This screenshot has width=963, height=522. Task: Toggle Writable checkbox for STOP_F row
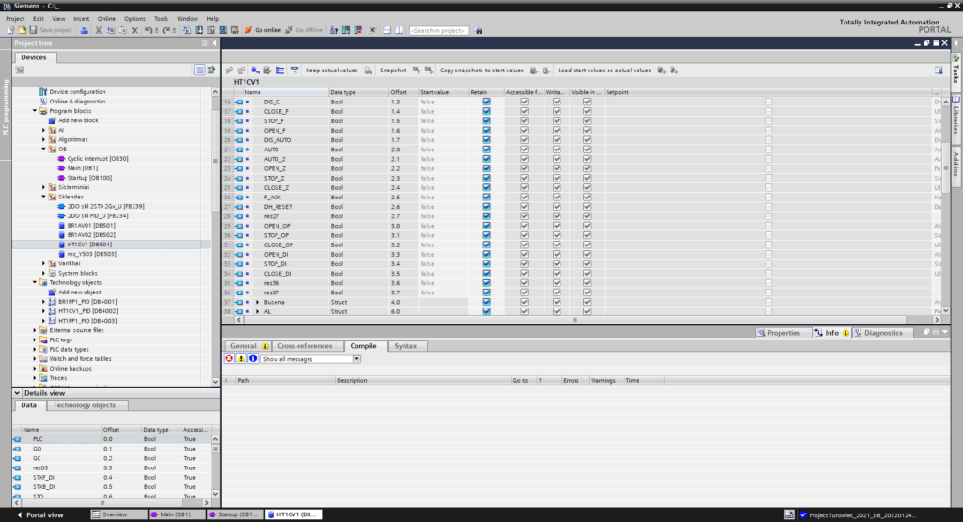coord(557,121)
